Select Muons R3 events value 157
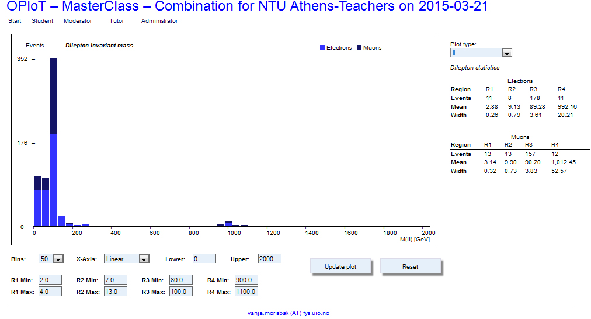Screen dimensions: 591x319 [x=530, y=154]
